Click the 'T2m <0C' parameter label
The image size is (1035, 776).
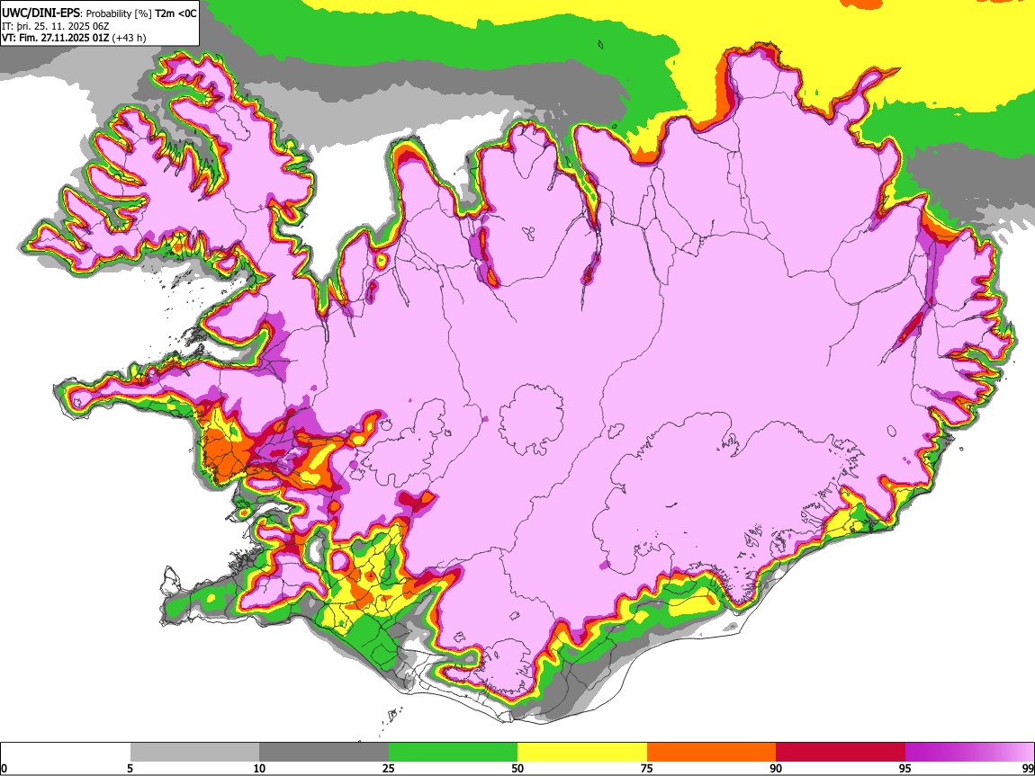[175, 13]
